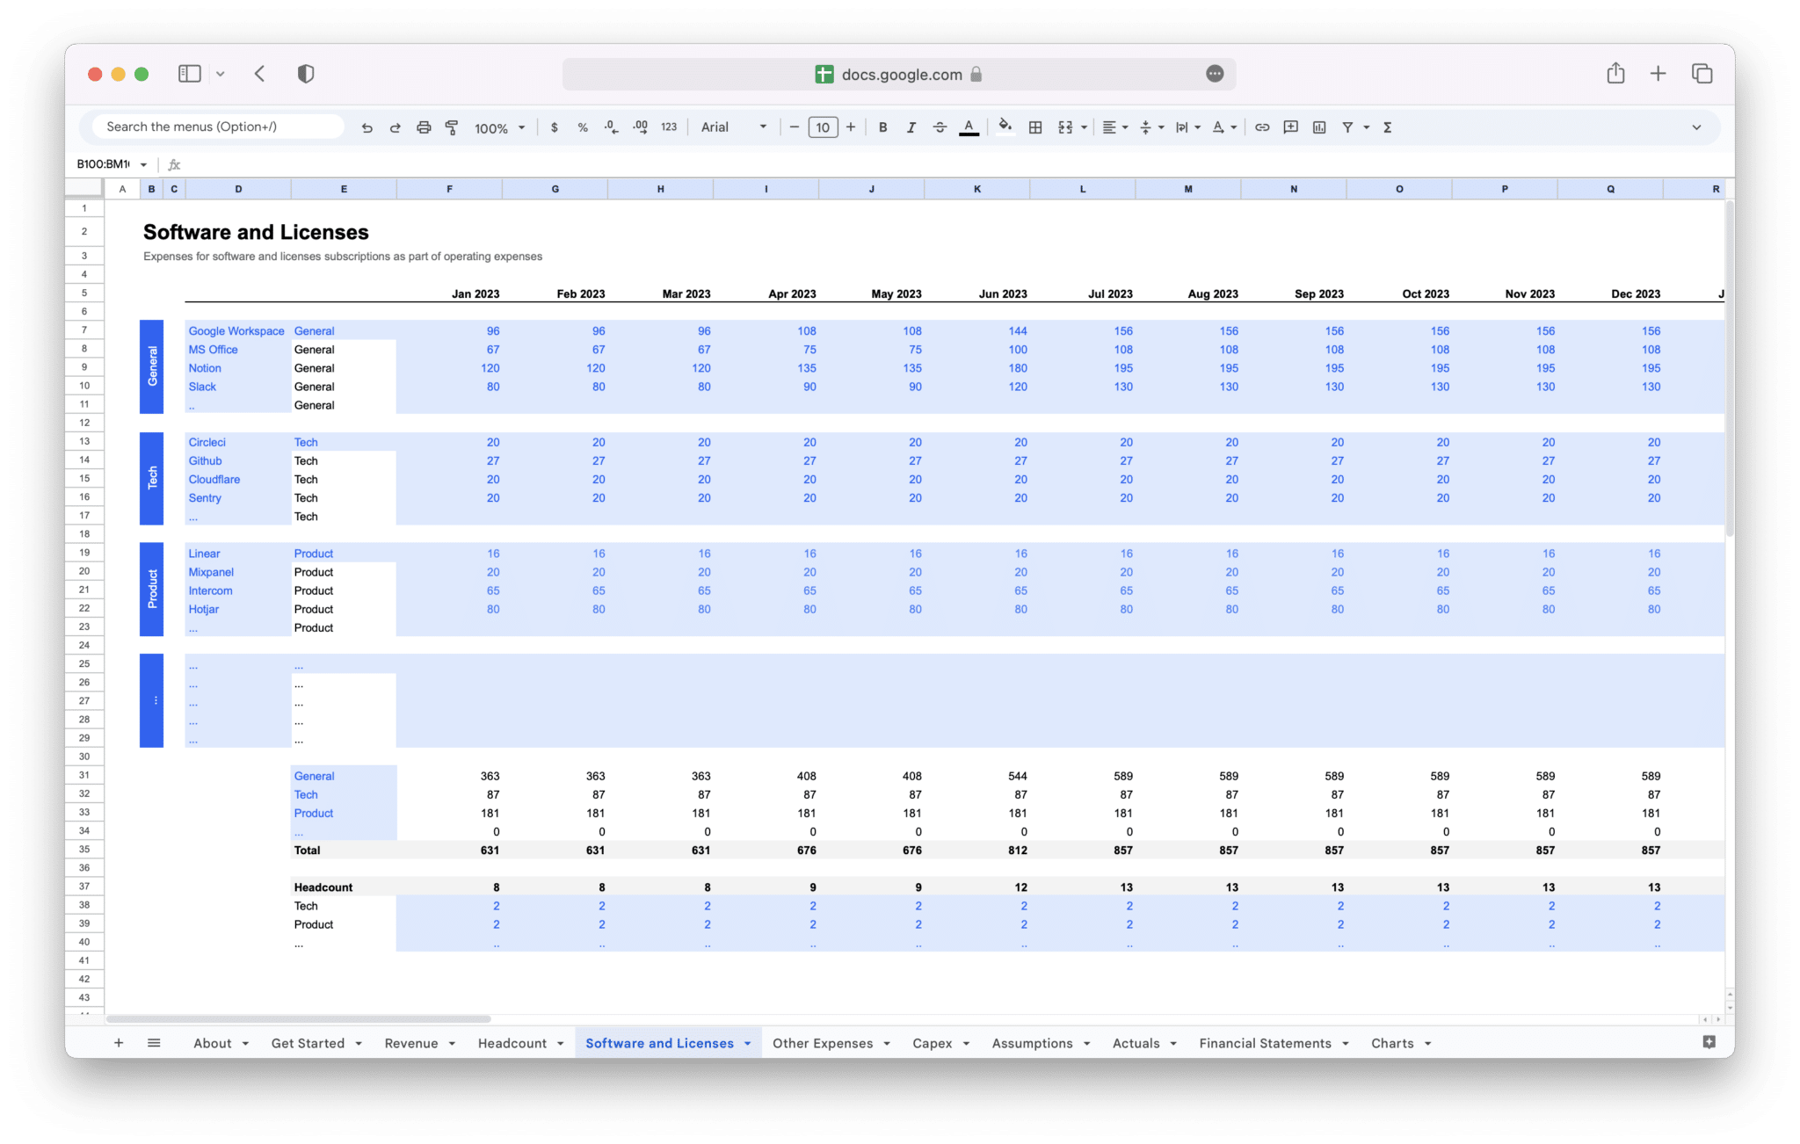Viewport: 1800px width, 1144px height.
Task: Format as currency with dollar icon
Action: [554, 127]
